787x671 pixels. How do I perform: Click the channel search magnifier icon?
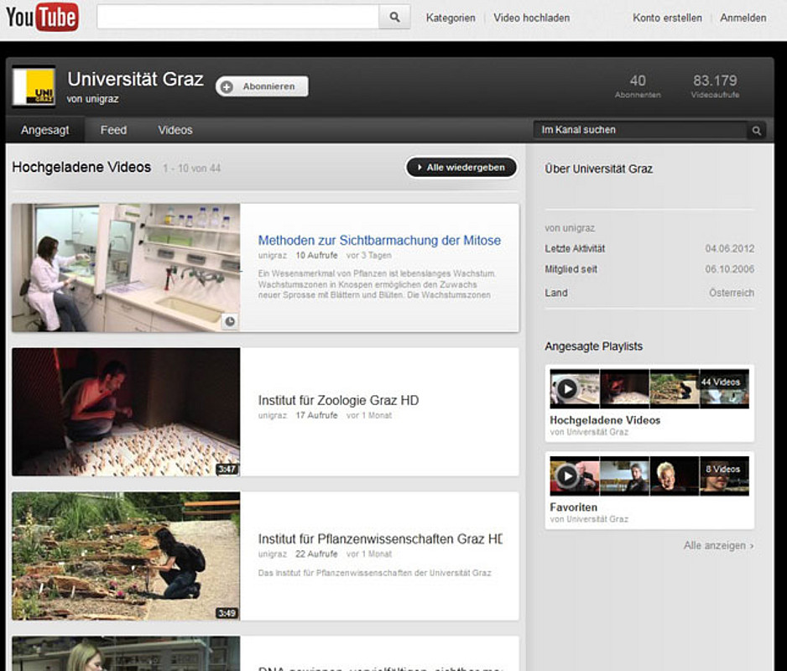pyautogui.click(x=756, y=131)
